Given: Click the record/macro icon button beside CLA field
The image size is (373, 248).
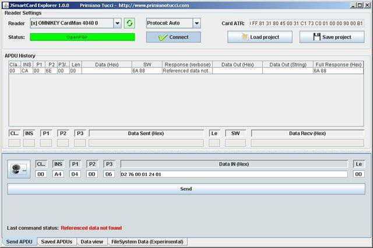Looking at the screenshot, I should (x=19, y=169).
